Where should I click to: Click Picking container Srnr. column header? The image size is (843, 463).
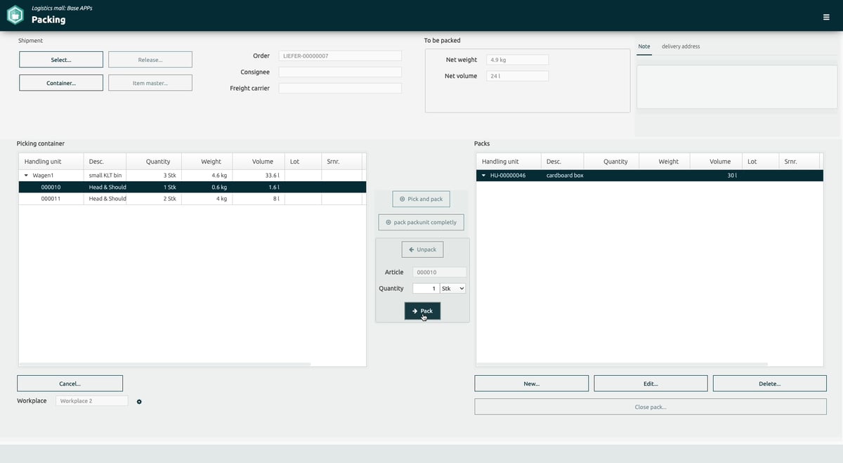[x=341, y=162]
